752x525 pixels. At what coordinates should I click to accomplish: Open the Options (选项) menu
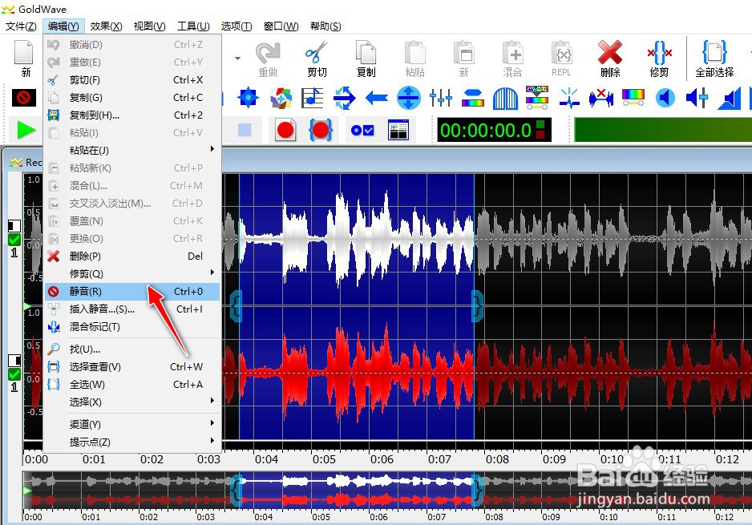tap(237, 26)
